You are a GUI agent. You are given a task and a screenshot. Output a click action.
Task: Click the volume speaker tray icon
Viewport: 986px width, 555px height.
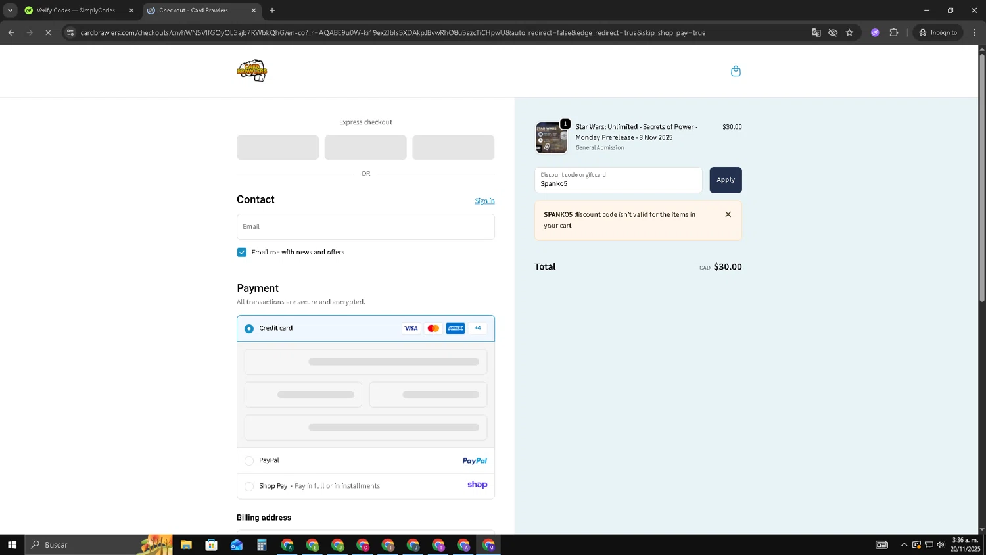[941, 544]
